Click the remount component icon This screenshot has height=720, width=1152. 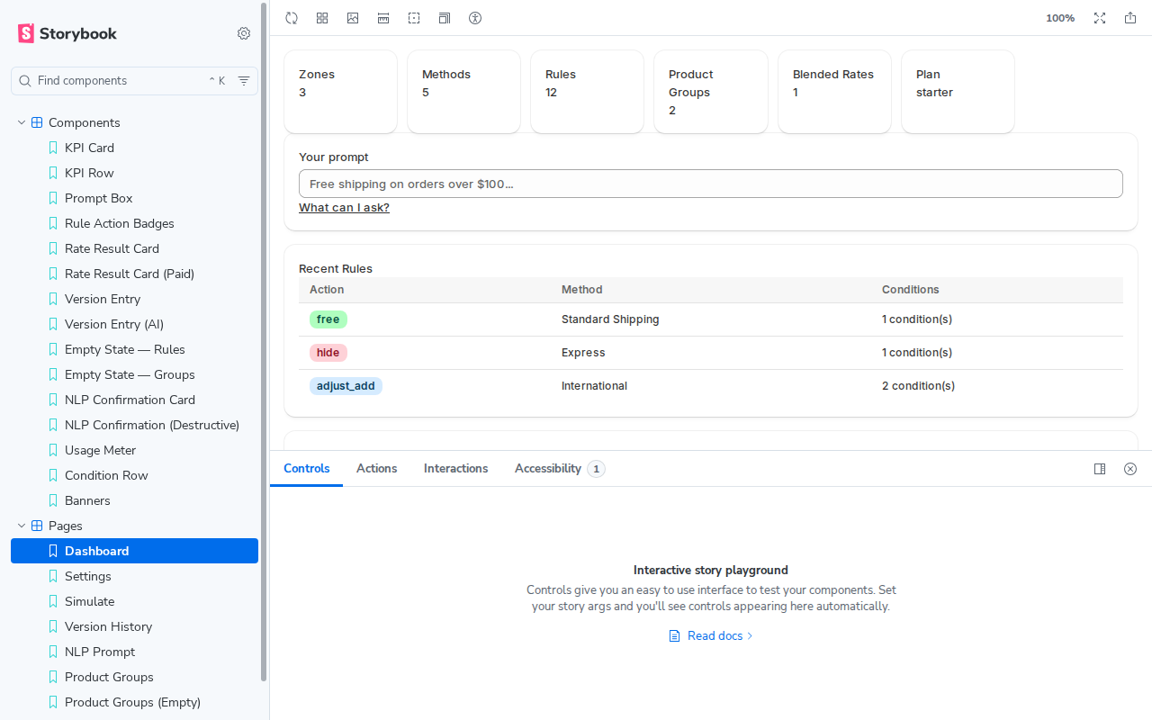pyautogui.click(x=292, y=18)
